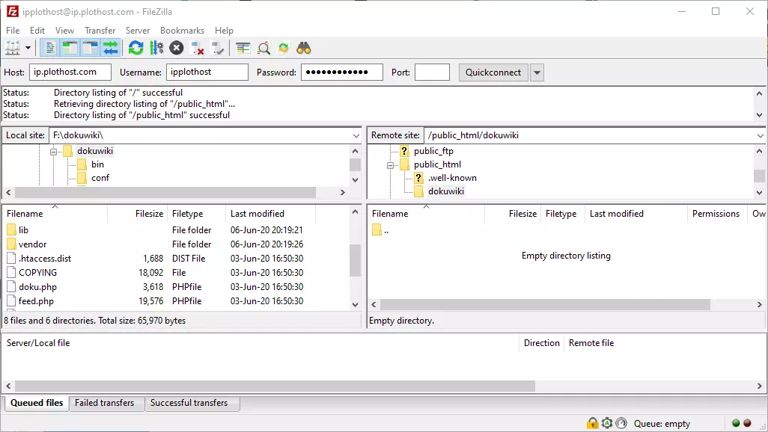
Task: Toggle directory comparison
Action: pyautogui.click(x=263, y=48)
